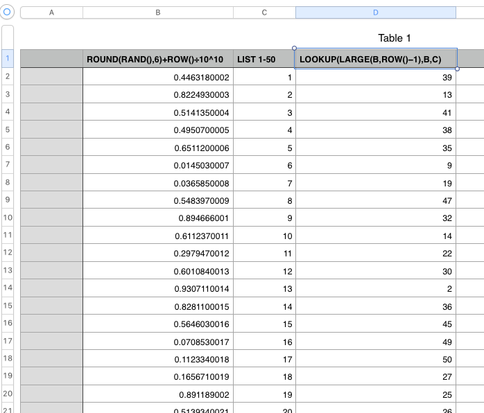Select column B header
The width and height of the screenshot is (484, 413).
tap(158, 12)
